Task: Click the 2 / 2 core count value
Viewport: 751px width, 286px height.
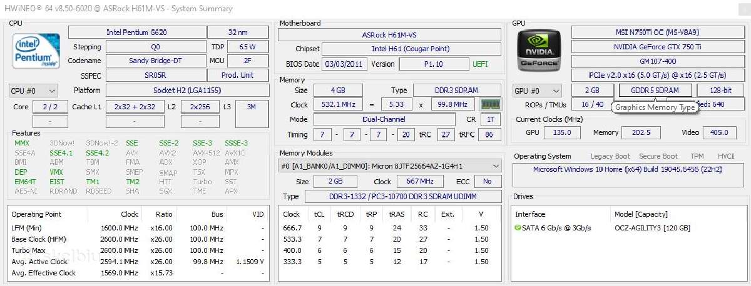Action: pos(50,107)
